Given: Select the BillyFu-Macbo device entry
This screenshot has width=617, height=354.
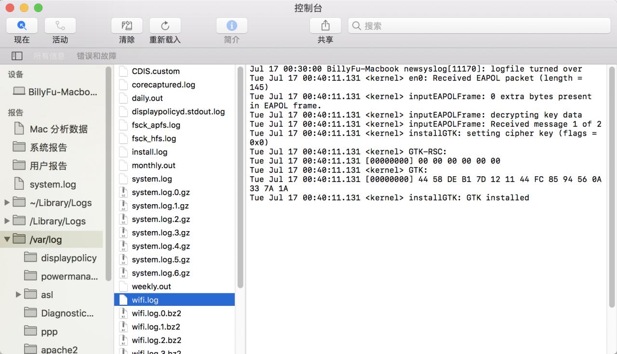Looking at the screenshot, I should click(60, 92).
